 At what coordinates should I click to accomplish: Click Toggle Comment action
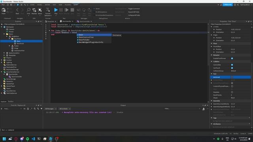pos(134,9)
